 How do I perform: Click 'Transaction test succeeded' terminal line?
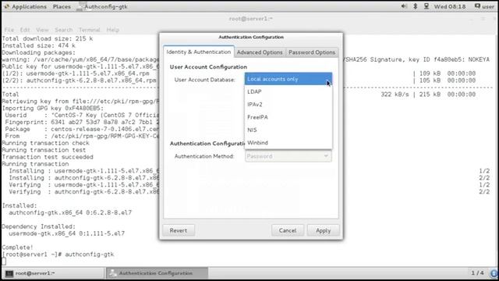tap(48, 157)
